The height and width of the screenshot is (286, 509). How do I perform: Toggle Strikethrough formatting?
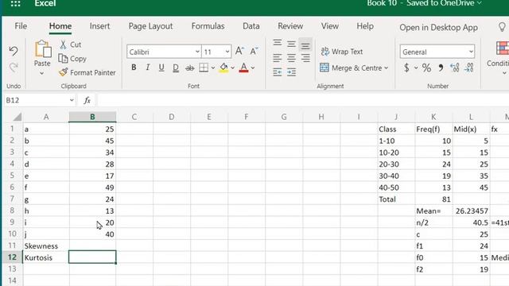point(190,68)
